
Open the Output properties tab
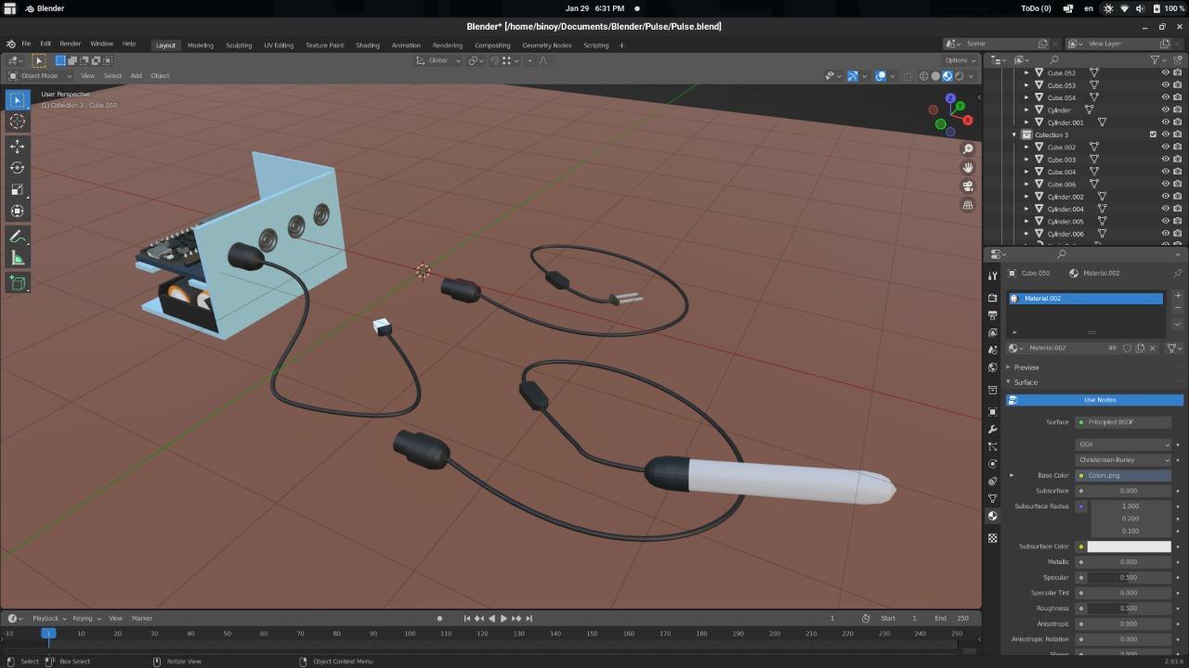click(x=992, y=315)
